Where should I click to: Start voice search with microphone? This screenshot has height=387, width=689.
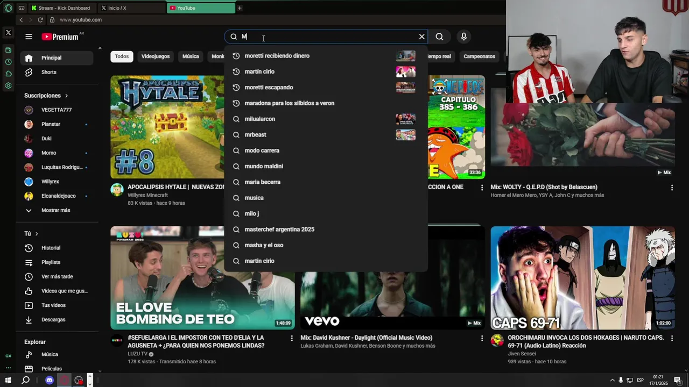point(463,37)
